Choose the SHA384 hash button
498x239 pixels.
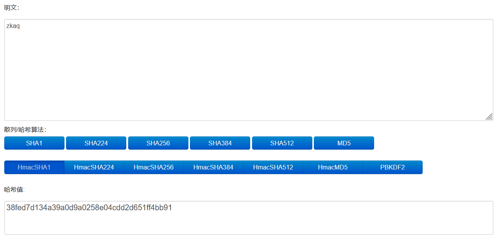click(220, 143)
